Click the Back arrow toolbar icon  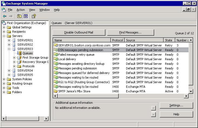click(5, 16)
